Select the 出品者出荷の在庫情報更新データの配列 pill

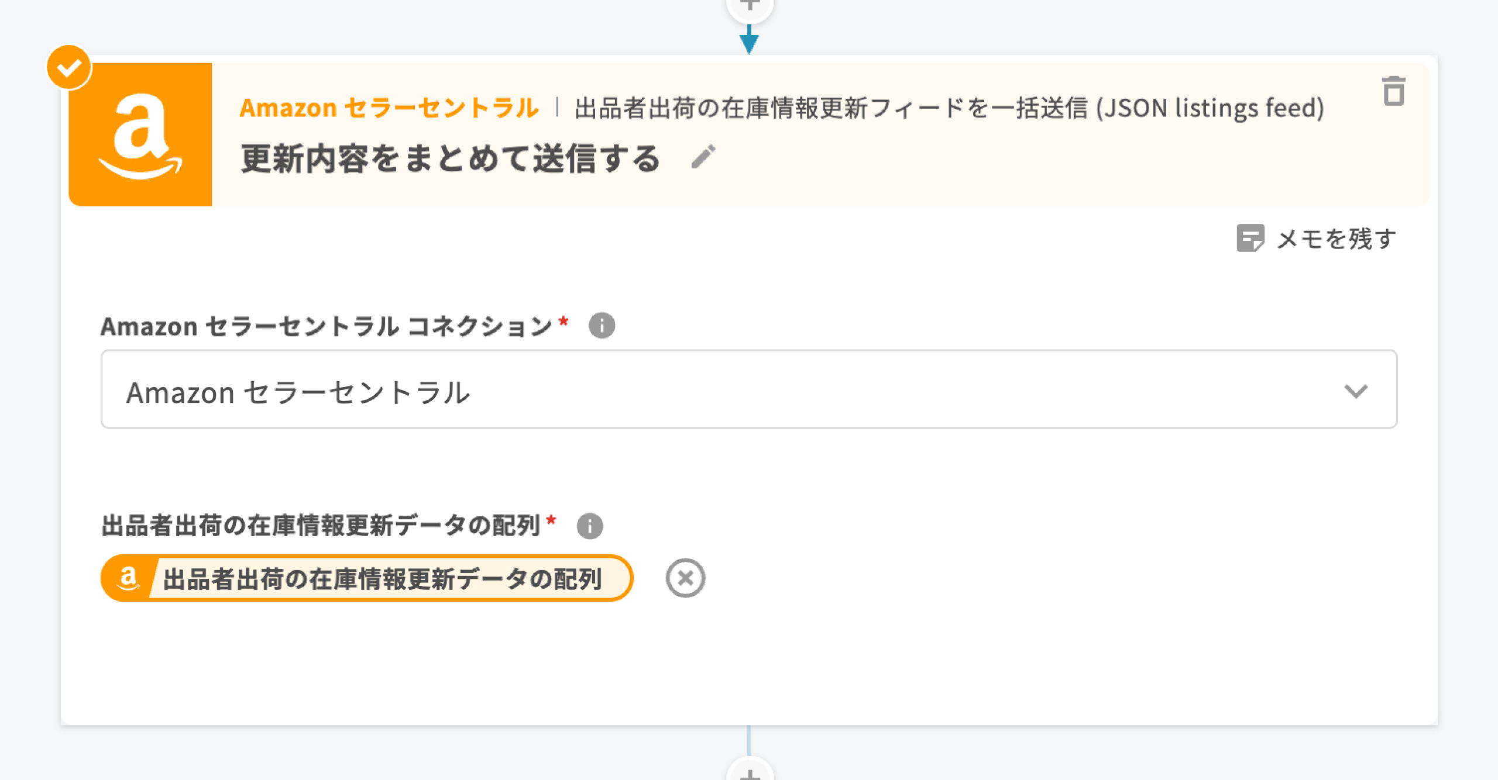[x=382, y=579]
